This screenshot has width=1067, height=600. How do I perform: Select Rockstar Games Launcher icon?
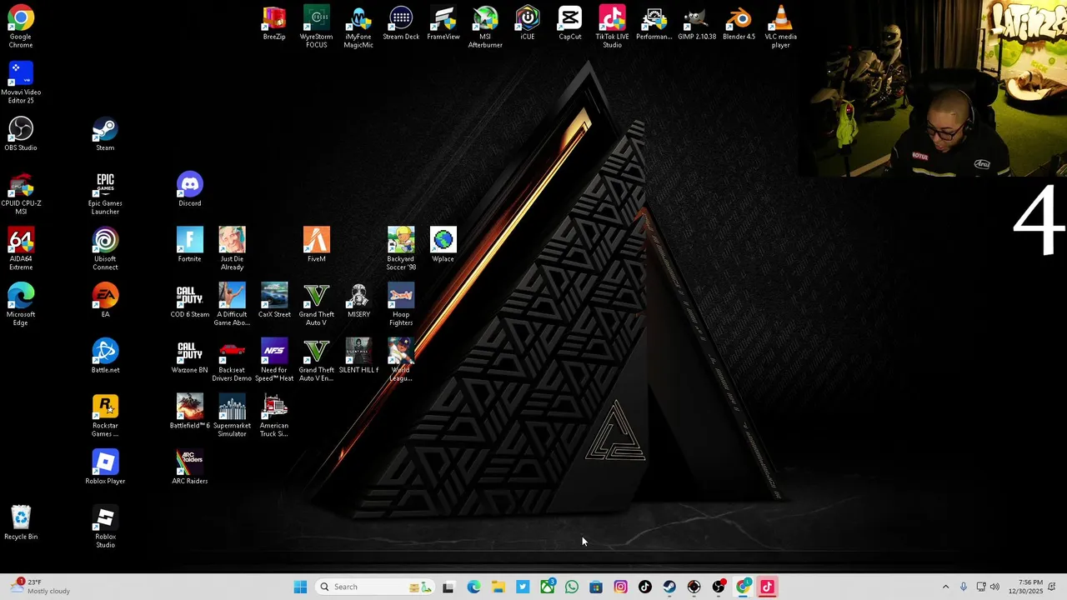pos(105,416)
